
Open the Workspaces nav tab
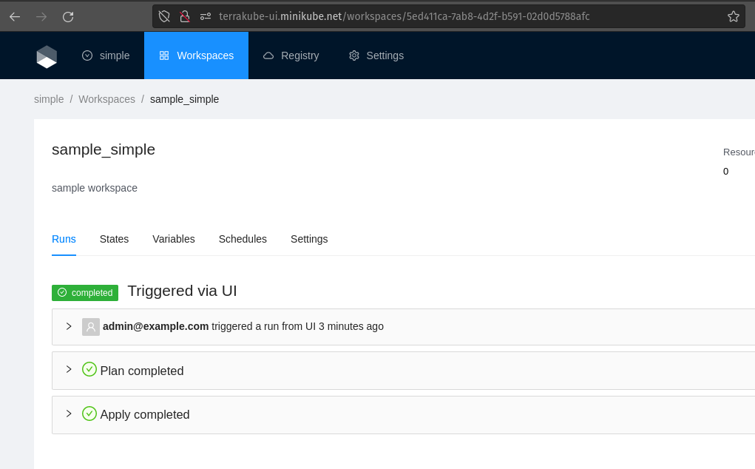(196, 55)
